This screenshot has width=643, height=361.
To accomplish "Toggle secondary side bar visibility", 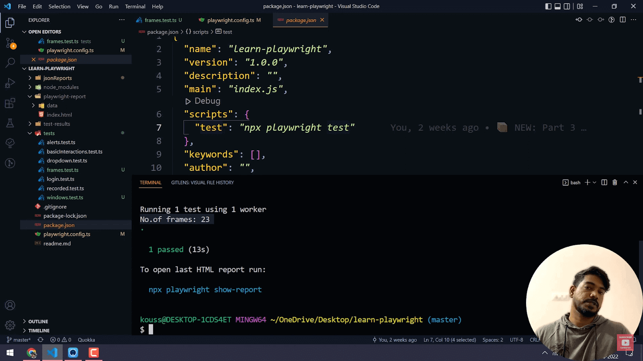I will 567,6.
